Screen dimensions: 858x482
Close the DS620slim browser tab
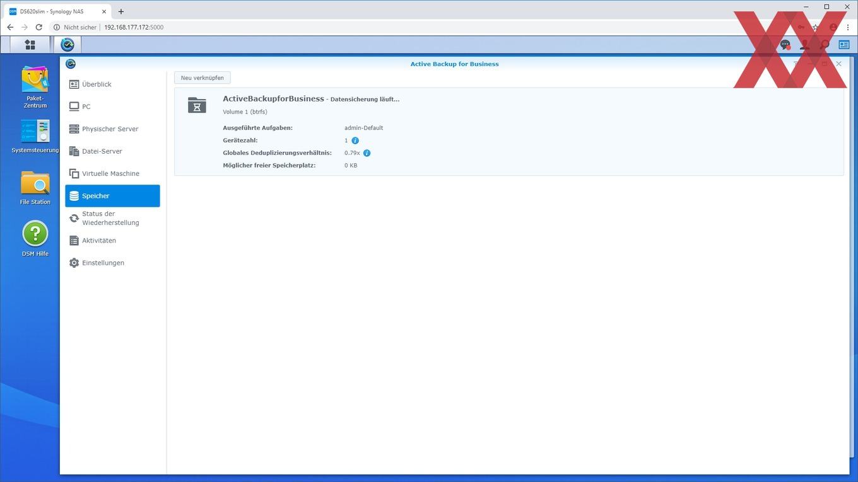pyautogui.click(x=105, y=11)
